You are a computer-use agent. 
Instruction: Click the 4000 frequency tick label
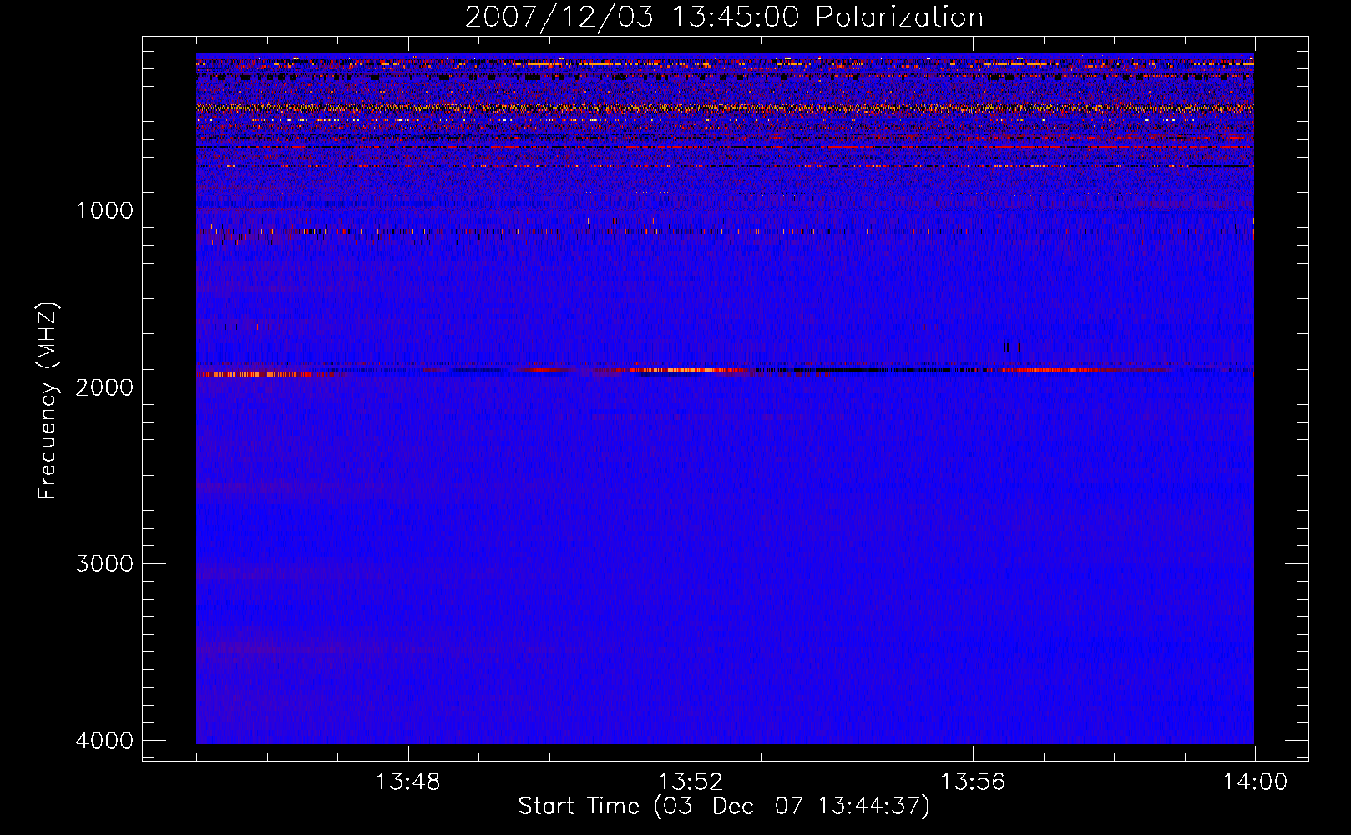104,741
